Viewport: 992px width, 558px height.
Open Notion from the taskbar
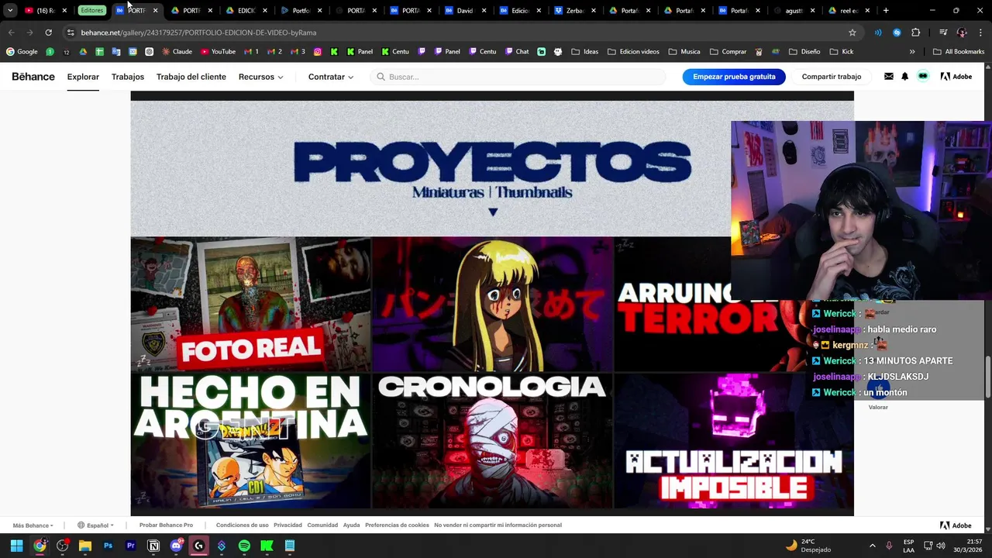[x=153, y=546]
